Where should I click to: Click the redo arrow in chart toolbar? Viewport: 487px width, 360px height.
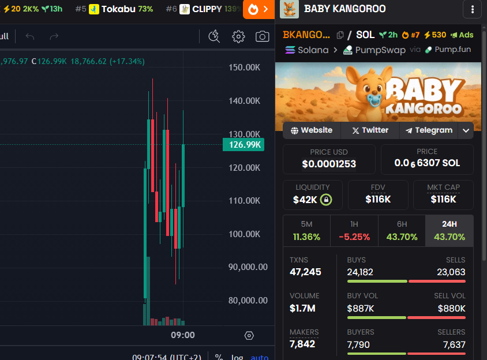point(54,37)
